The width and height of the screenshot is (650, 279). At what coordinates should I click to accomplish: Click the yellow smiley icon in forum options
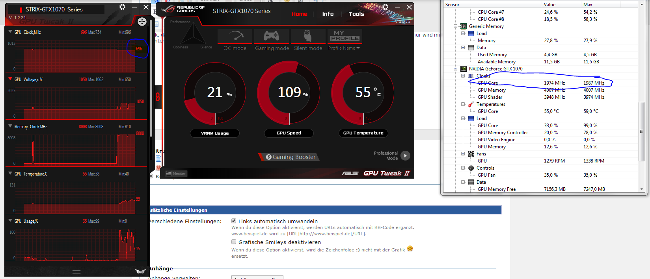[x=410, y=248]
